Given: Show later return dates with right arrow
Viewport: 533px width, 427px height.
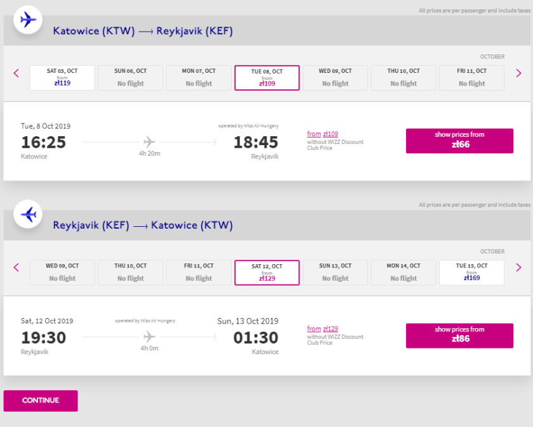Looking at the screenshot, I should click(x=518, y=267).
